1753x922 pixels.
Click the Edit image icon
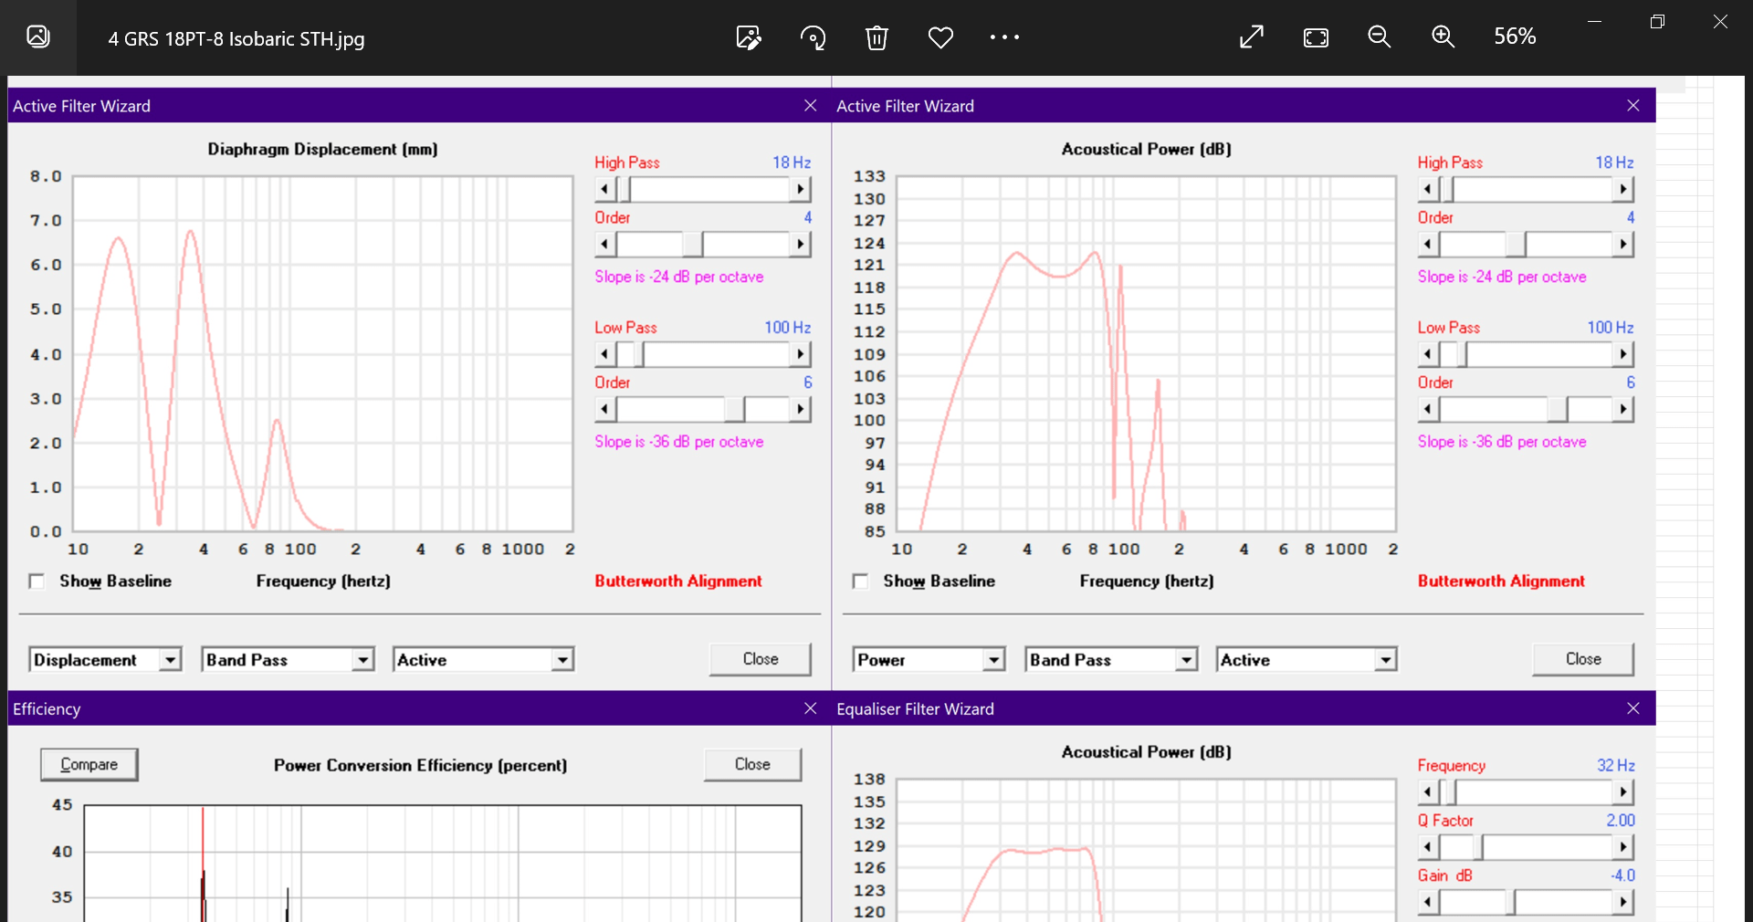coord(749,37)
